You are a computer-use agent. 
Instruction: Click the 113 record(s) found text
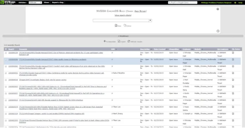point(12,45)
